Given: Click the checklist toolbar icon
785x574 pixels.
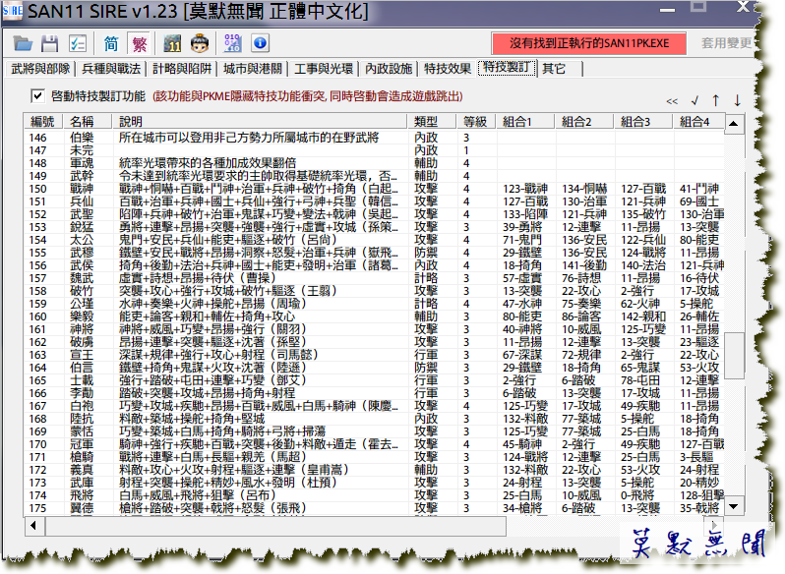Looking at the screenshot, I should click(x=77, y=43).
